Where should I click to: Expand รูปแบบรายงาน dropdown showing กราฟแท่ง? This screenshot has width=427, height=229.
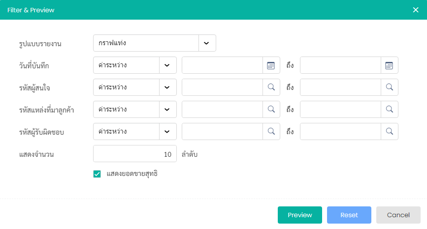click(x=155, y=43)
